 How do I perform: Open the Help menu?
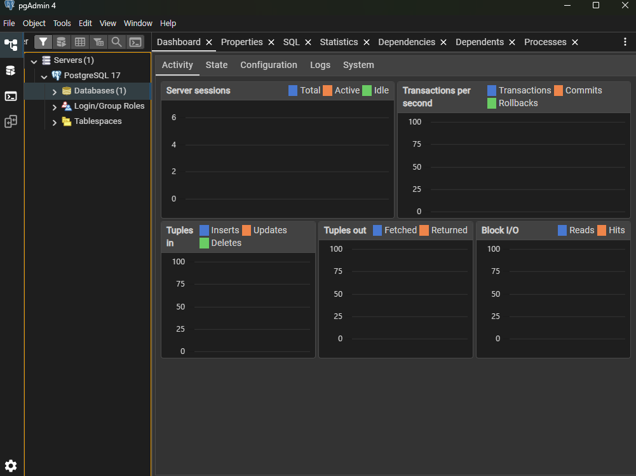pyautogui.click(x=168, y=23)
